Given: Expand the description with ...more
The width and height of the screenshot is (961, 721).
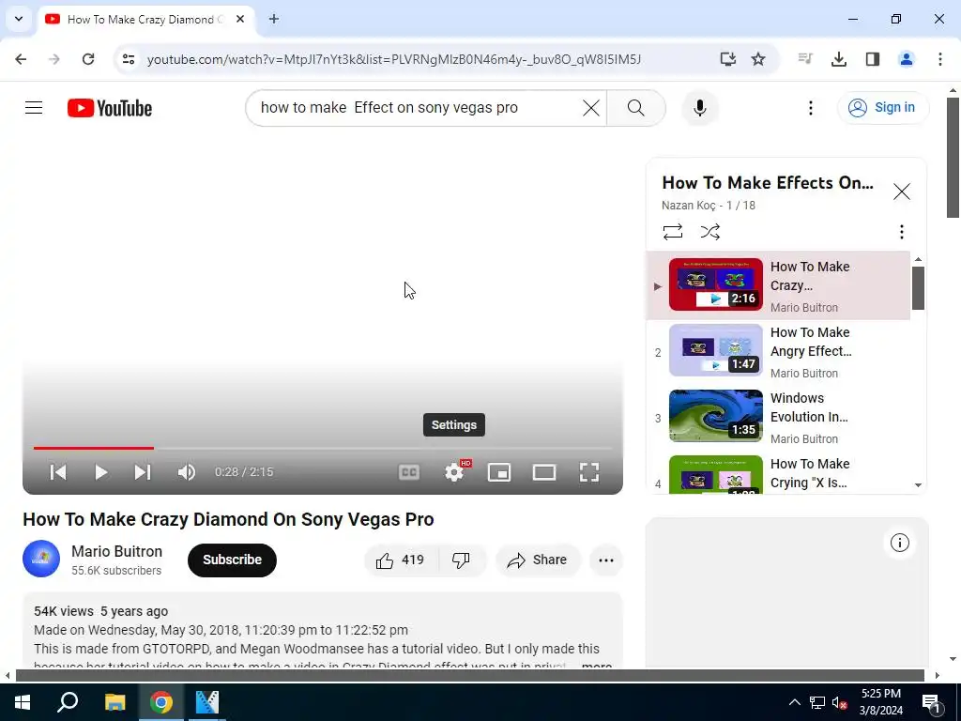Looking at the screenshot, I should (596, 666).
